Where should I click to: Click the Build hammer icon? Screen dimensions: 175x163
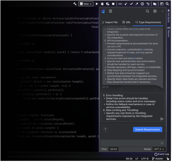[x=75, y=4]
